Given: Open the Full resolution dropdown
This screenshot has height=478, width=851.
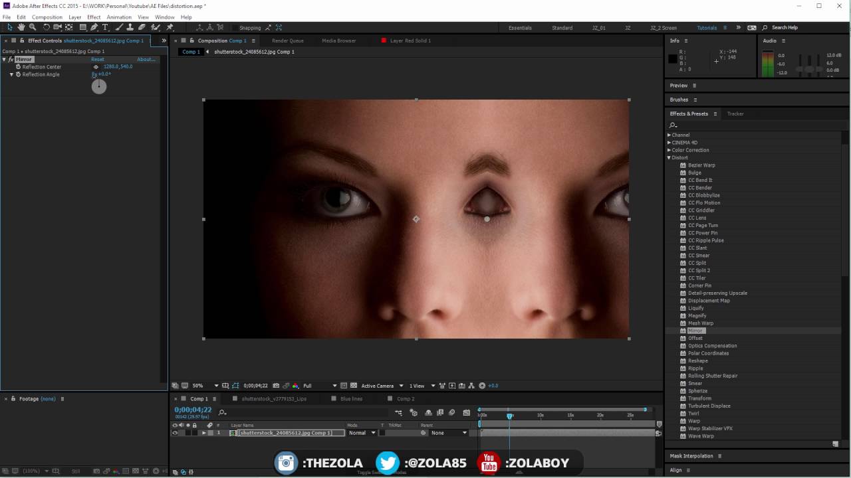Looking at the screenshot, I should (320, 386).
